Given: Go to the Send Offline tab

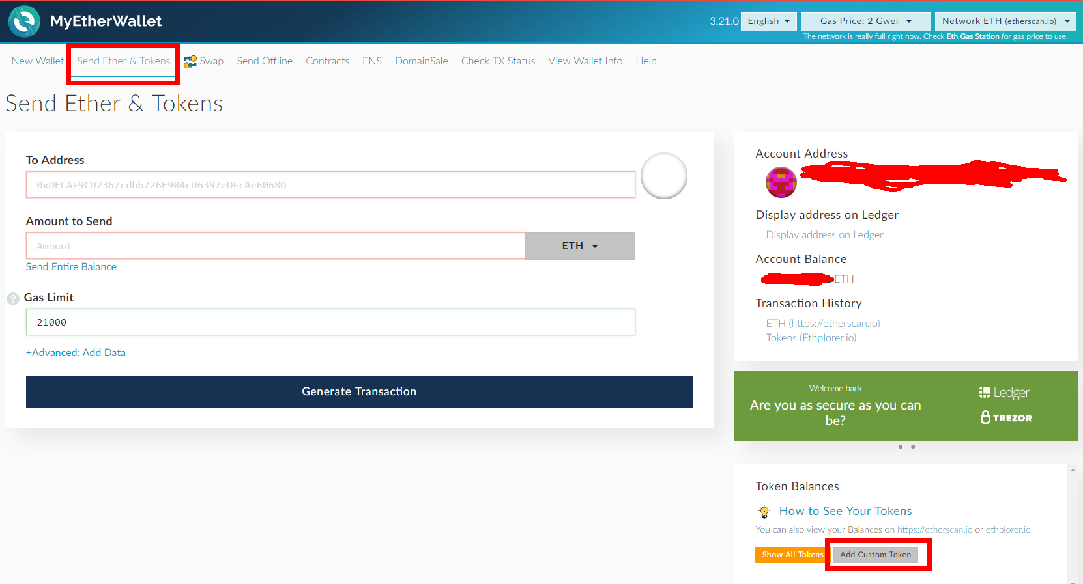Looking at the screenshot, I should 265,61.
